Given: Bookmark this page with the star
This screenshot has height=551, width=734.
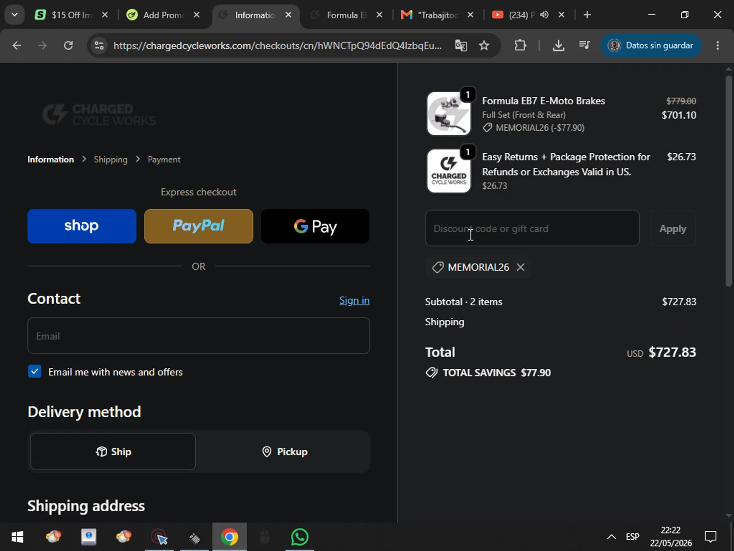Looking at the screenshot, I should pos(484,46).
